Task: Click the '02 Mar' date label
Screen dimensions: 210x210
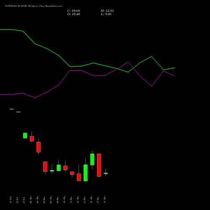Action: tap(31, 199)
